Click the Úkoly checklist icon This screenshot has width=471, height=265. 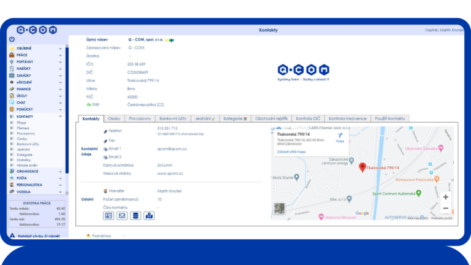pos(12,96)
